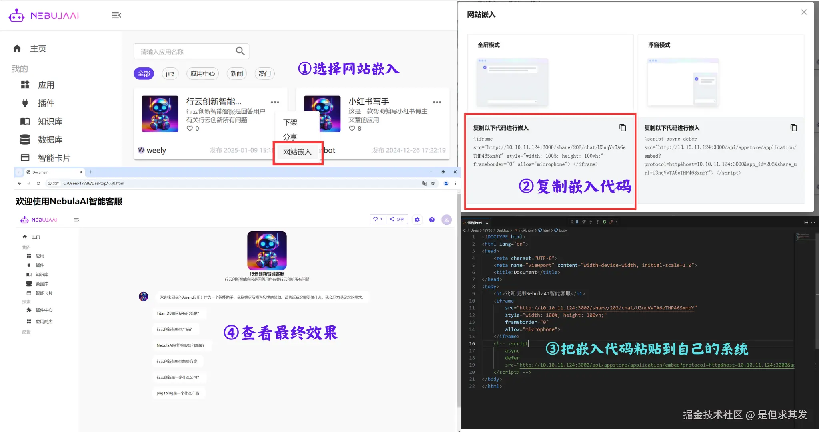This screenshot has width=819, height=432.
Task: Open the editor actions ellipsis menu
Action: (x=813, y=222)
